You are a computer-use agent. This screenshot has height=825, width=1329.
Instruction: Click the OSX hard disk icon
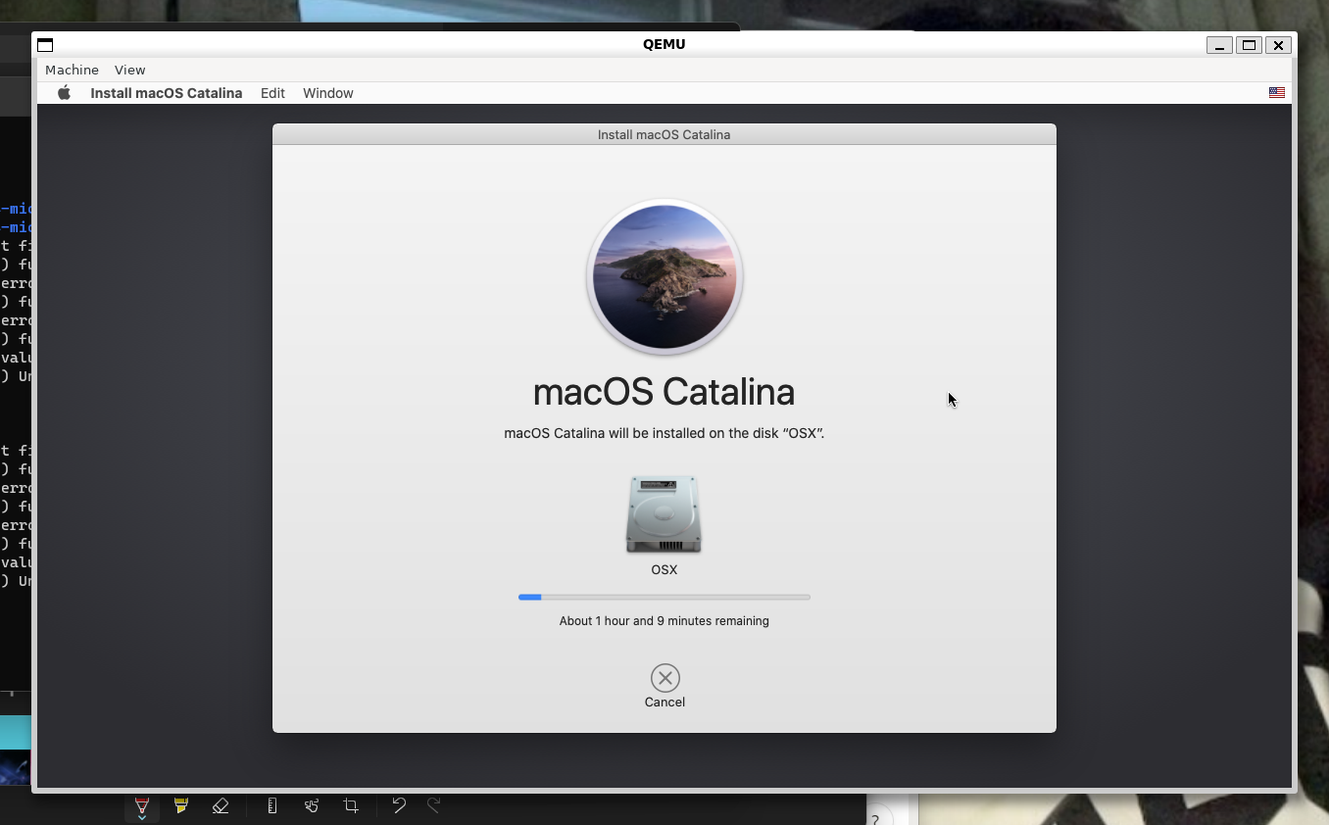click(664, 514)
